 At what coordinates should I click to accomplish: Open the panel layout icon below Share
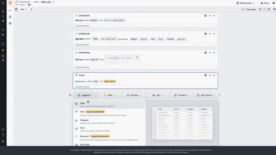click(x=274, y=9)
